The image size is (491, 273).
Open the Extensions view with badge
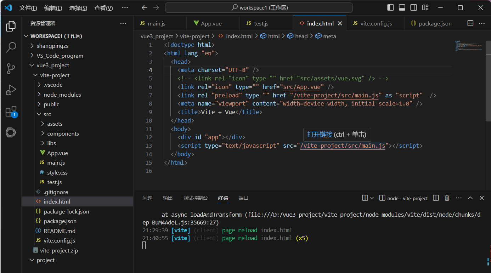(11, 112)
